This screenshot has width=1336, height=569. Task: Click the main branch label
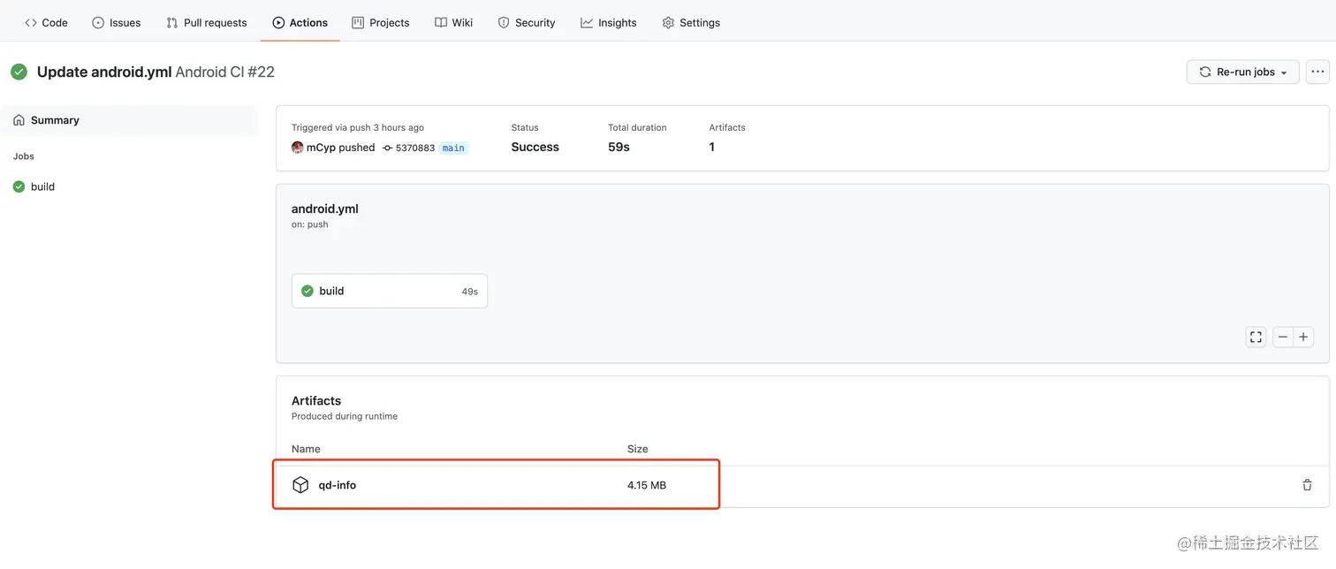[x=453, y=148]
